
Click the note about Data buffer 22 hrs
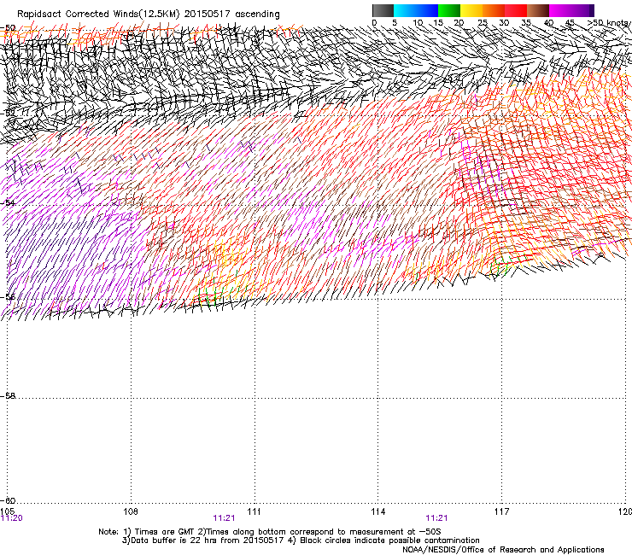click(301, 540)
